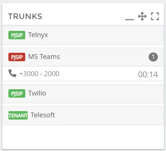Expand the Telesoft tenant row

coord(83,115)
